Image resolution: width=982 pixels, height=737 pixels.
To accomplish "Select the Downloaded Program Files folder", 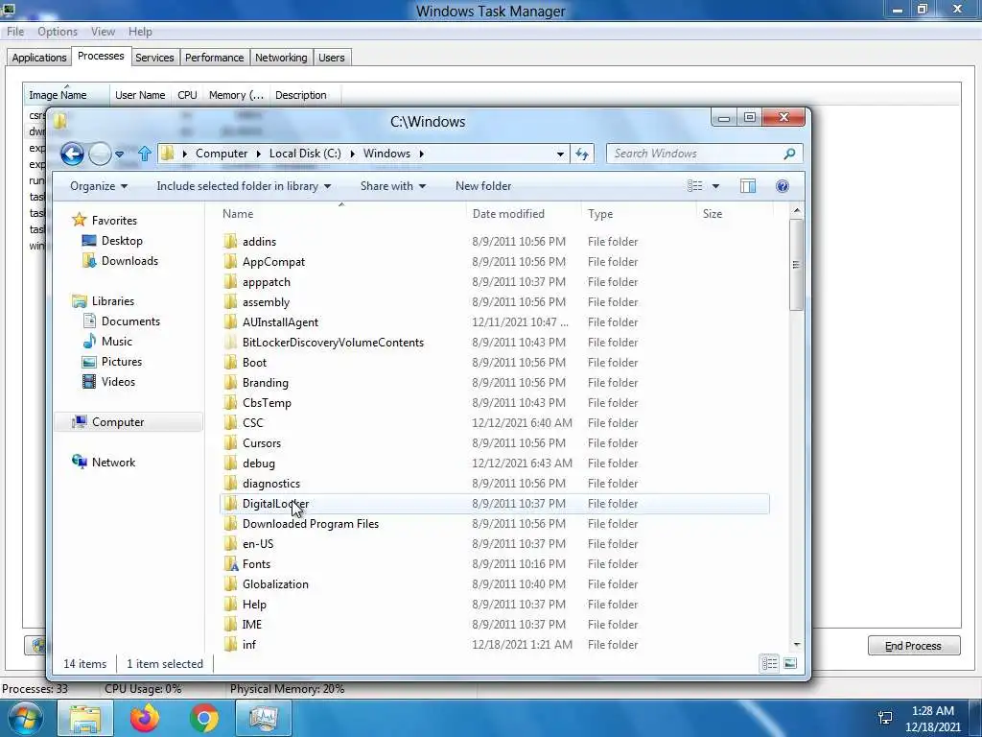I will (x=495, y=524).
